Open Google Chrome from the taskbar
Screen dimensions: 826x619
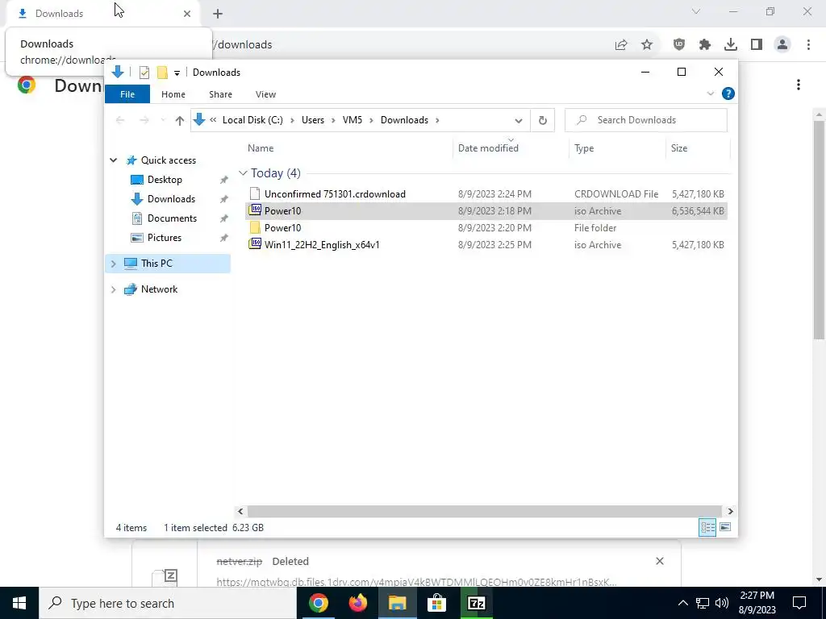click(318, 603)
